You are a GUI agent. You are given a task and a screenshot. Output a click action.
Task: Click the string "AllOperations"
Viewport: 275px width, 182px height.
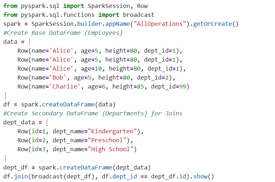[x=160, y=24]
